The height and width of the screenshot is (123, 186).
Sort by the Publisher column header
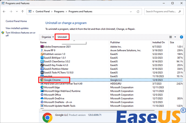tap(115, 42)
